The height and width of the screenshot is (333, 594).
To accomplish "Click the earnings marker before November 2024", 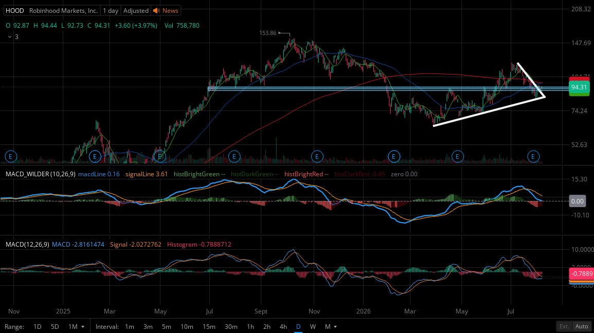I will pyautogui.click(x=11, y=156).
